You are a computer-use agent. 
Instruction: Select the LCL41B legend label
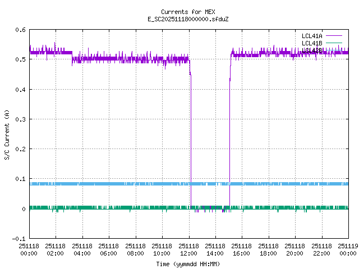(x=311, y=43)
